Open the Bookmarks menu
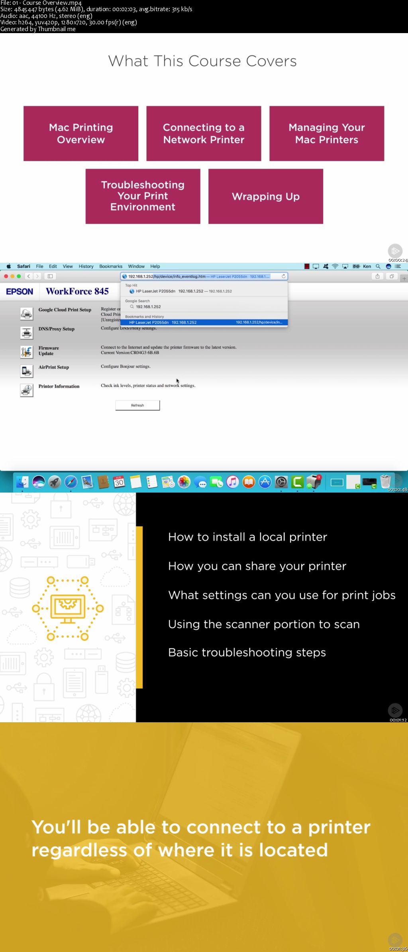 [111, 266]
